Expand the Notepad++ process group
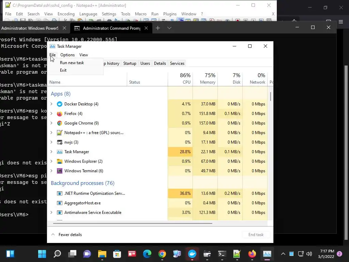Image resolution: width=349 pixels, height=262 pixels. click(51, 133)
